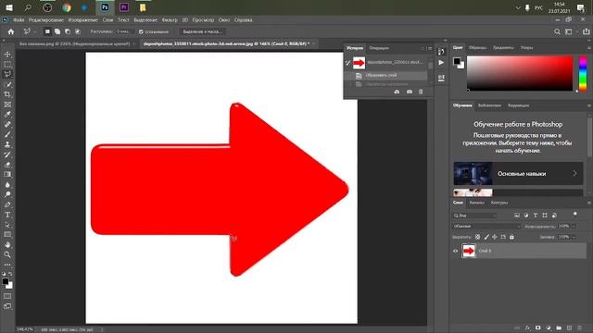Toggle lock transparent pixels

pos(478,237)
